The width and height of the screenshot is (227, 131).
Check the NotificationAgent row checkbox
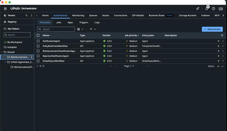click(38, 41)
